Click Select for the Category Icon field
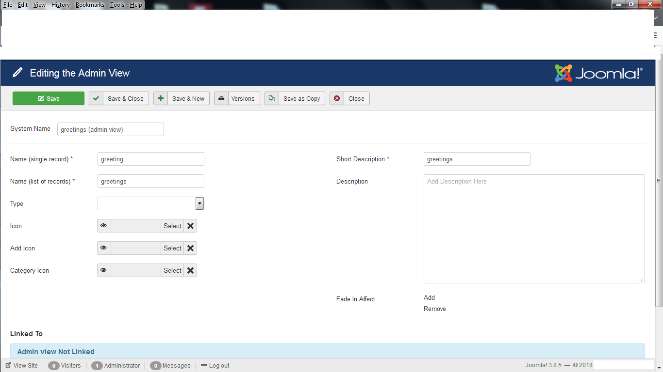Screen dimensions: 663x372 172,270
